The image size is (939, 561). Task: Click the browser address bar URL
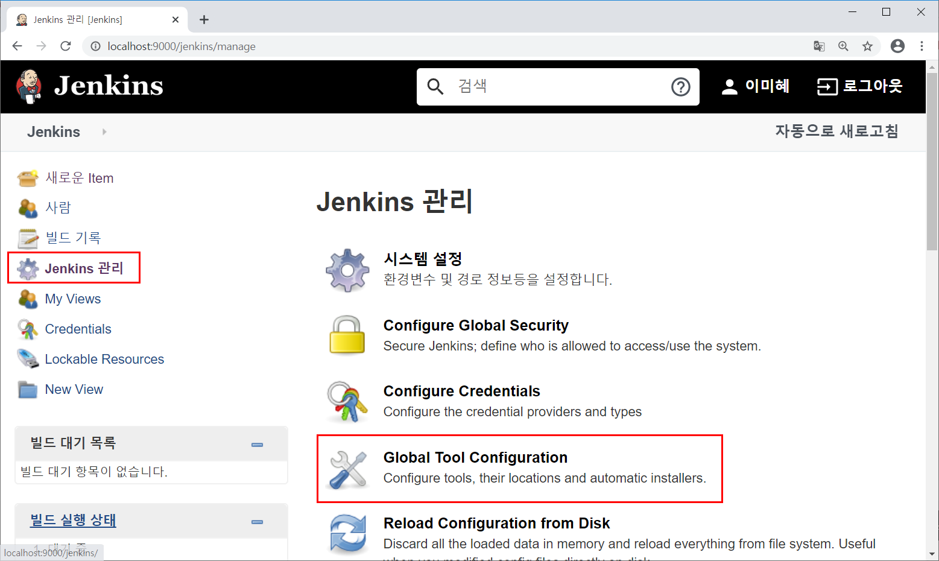[182, 46]
